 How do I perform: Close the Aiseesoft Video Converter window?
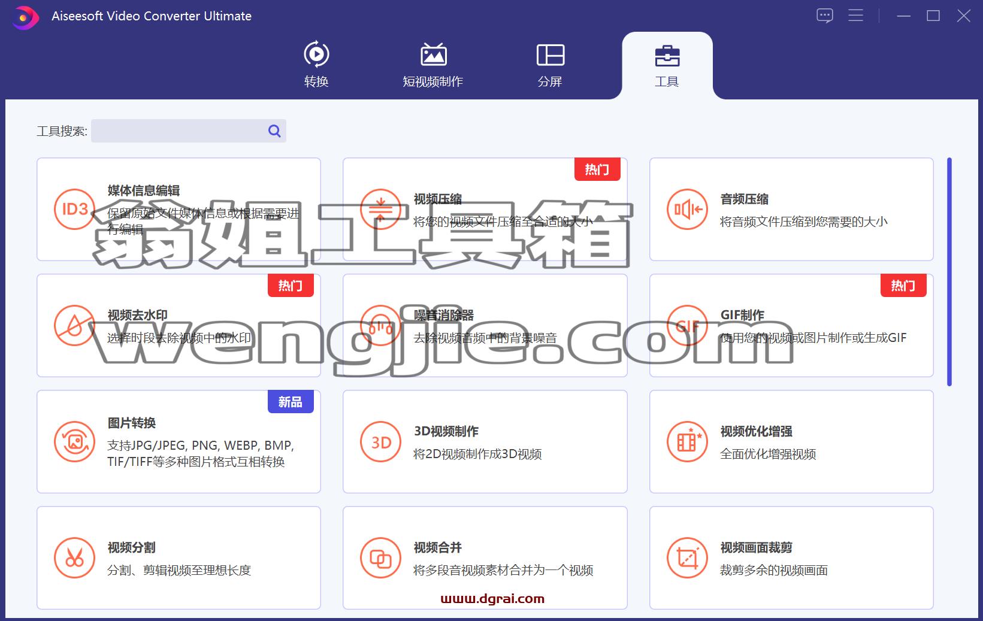[963, 16]
